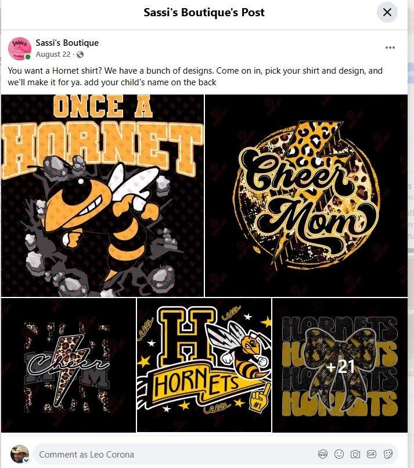Screen dimensions: 414x468
Task: Insert an avatar sticker in comment
Action: 322,454
